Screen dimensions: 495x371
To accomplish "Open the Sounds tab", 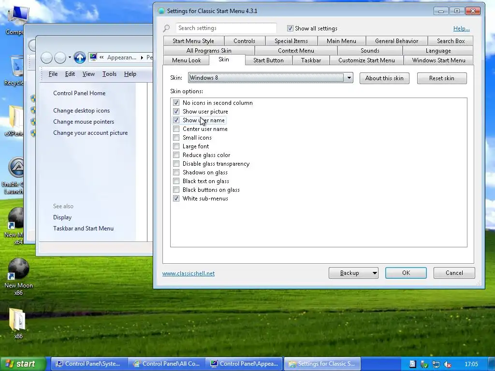I will click(x=370, y=50).
